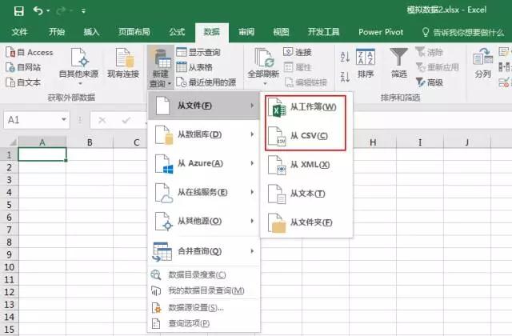Screen dimensions: 512x336
Task: Switch to the 公式 tab
Action: click(177, 32)
